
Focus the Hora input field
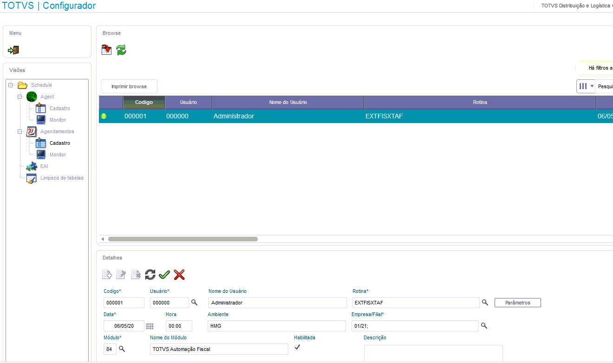click(179, 326)
